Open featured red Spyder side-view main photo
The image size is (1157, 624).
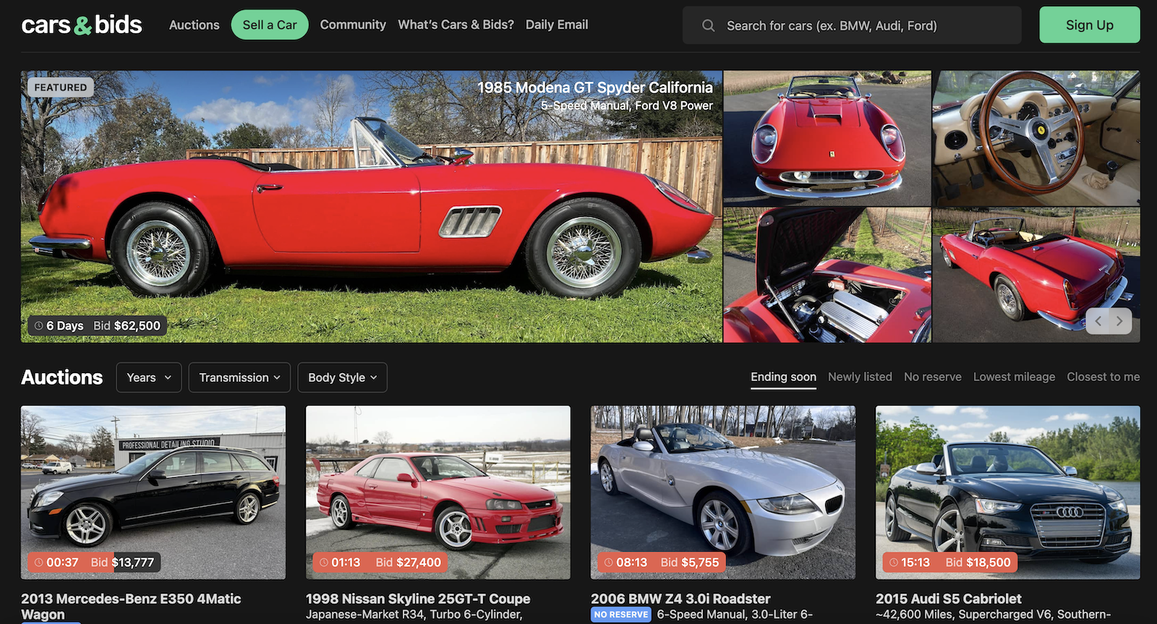(372, 206)
